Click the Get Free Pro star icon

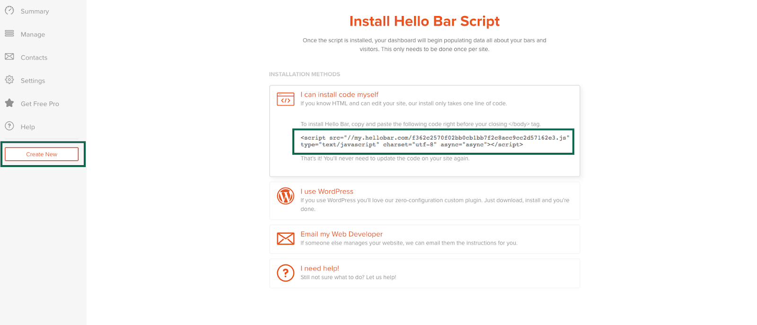point(9,103)
